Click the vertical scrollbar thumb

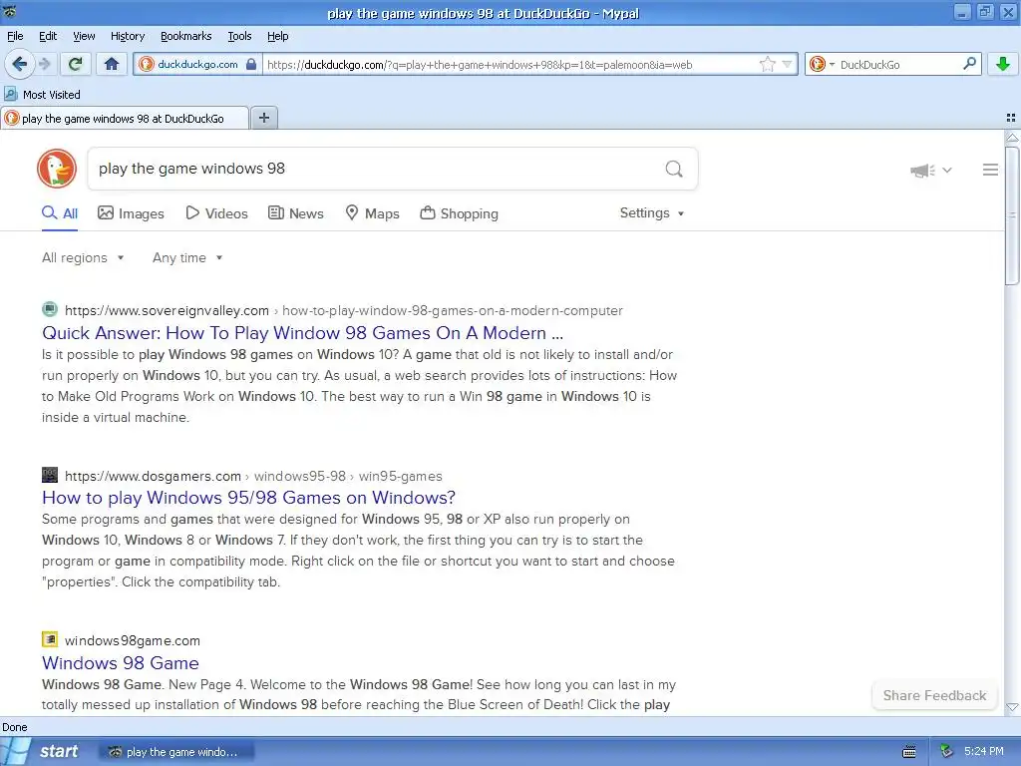1012,215
